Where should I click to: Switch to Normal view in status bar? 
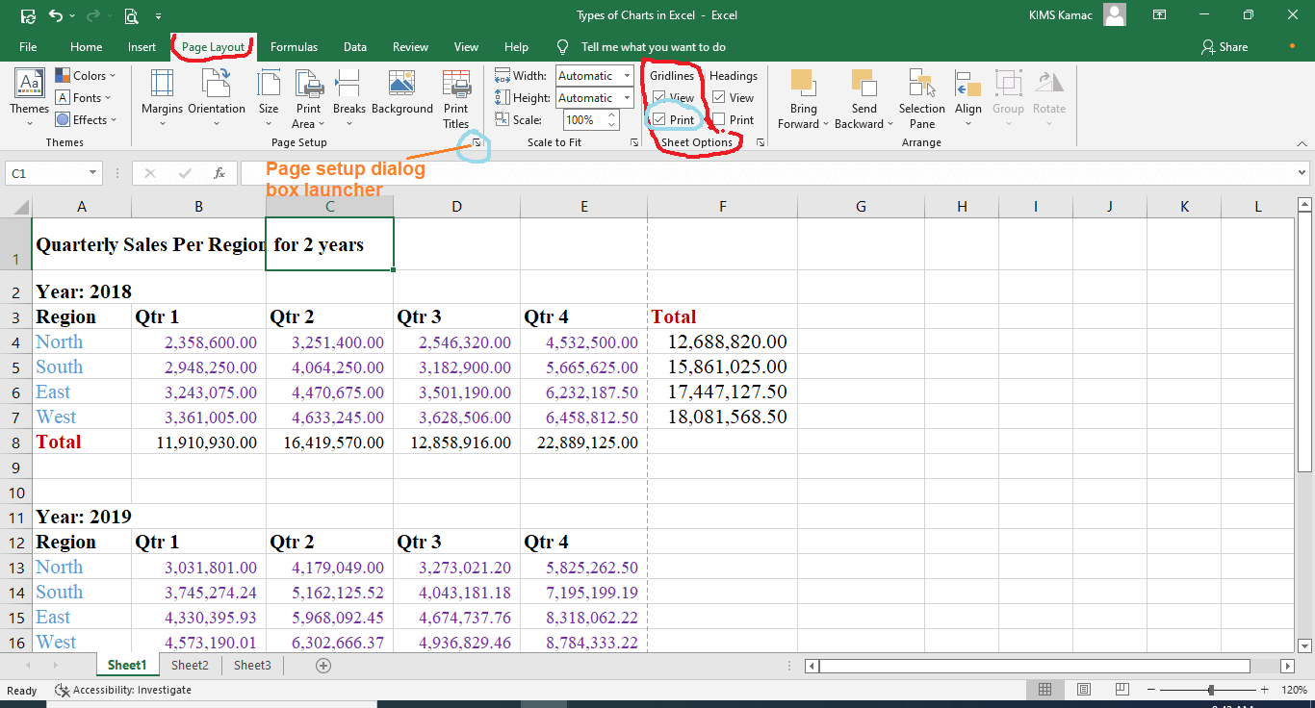[x=1044, y=690]
